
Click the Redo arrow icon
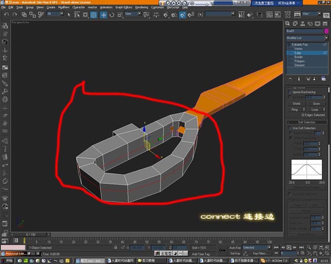pos(14,14)
